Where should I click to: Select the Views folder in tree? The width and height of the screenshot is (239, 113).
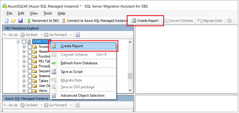43,90
